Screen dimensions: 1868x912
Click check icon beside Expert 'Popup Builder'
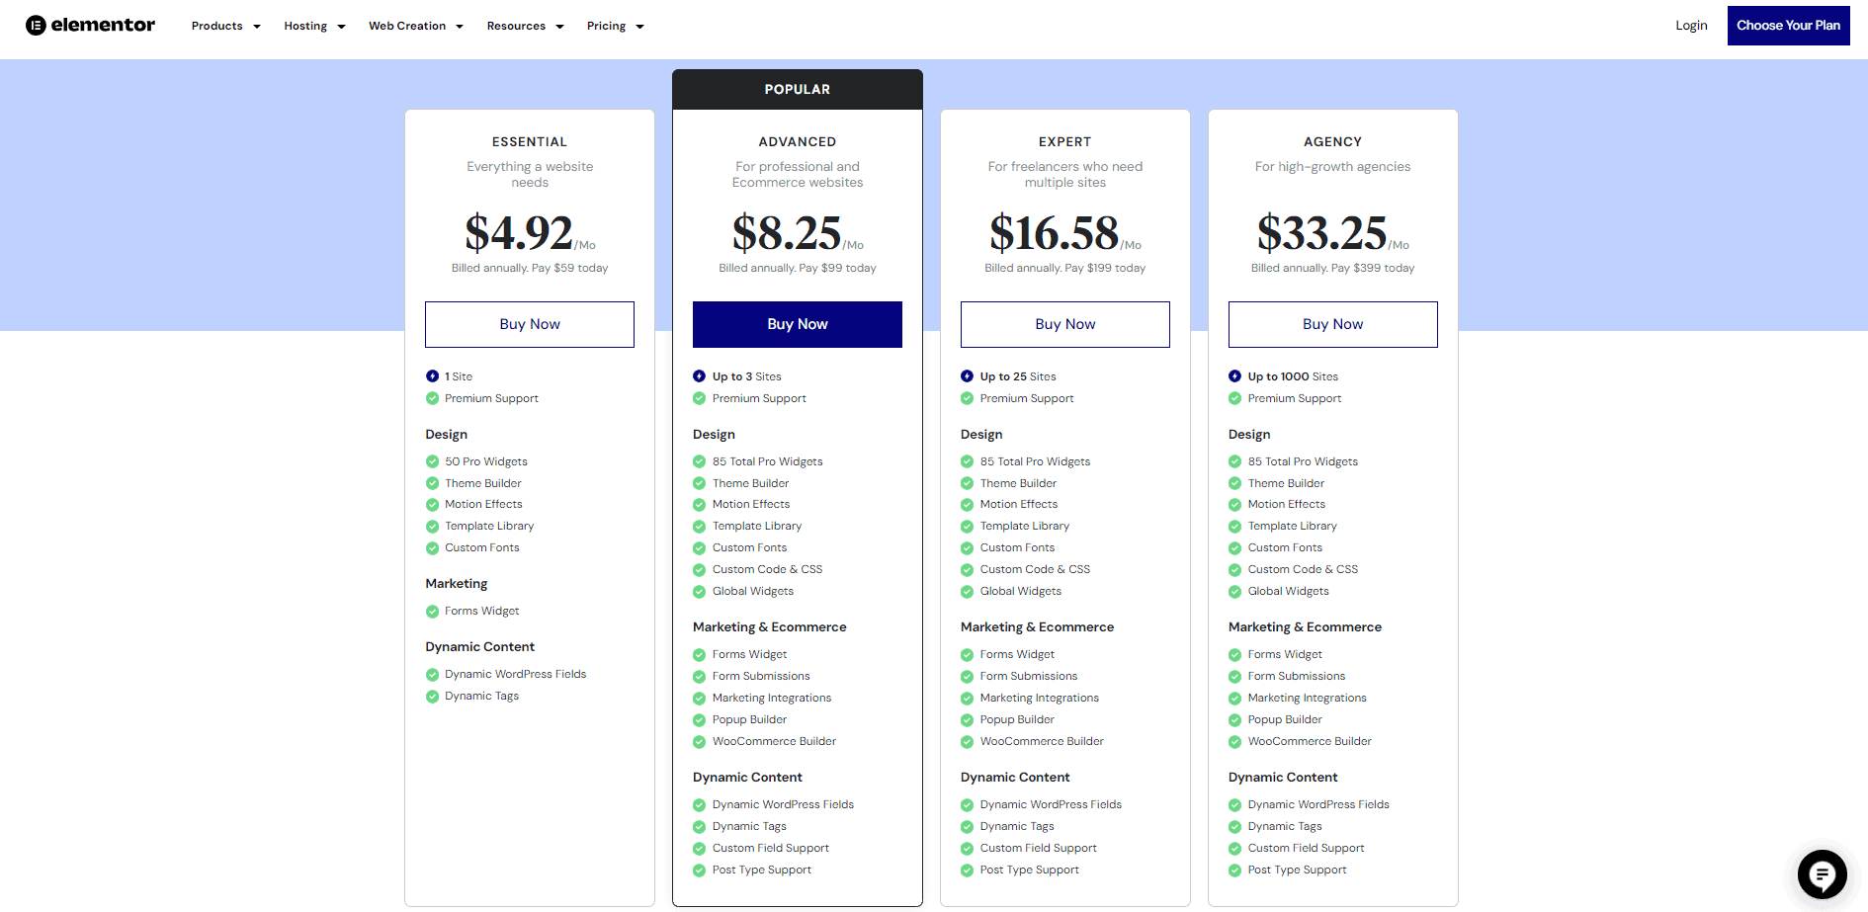click(x=967, y=720)
